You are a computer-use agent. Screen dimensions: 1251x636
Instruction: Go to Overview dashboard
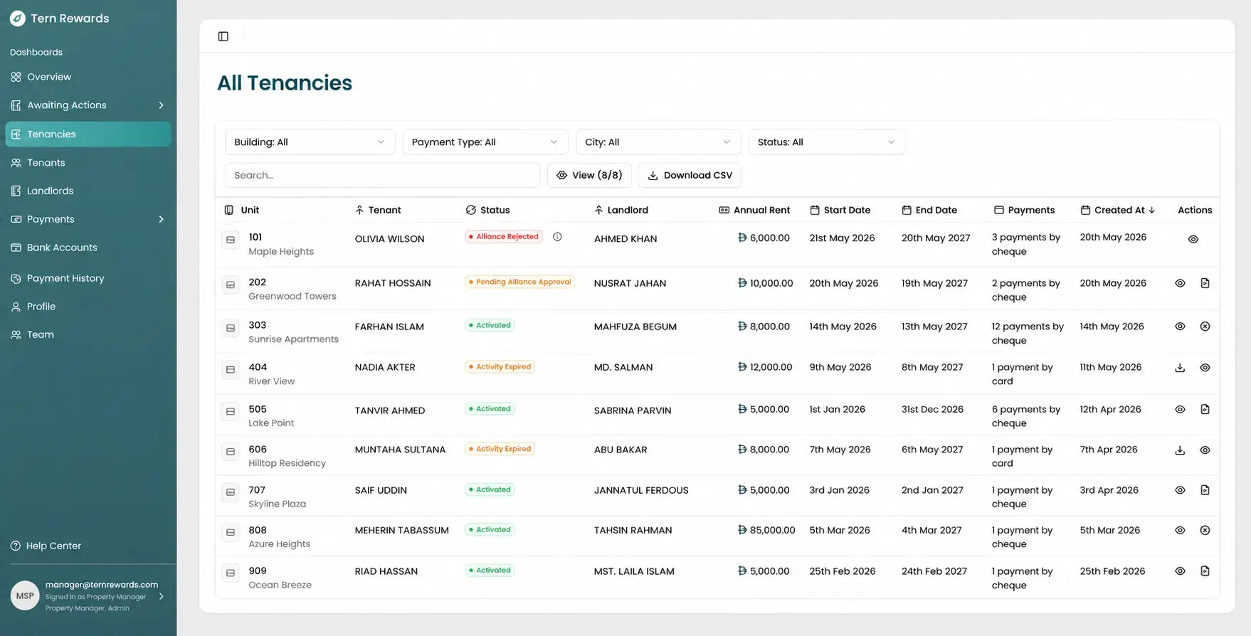pyautogui.click(x=88, y=77)
